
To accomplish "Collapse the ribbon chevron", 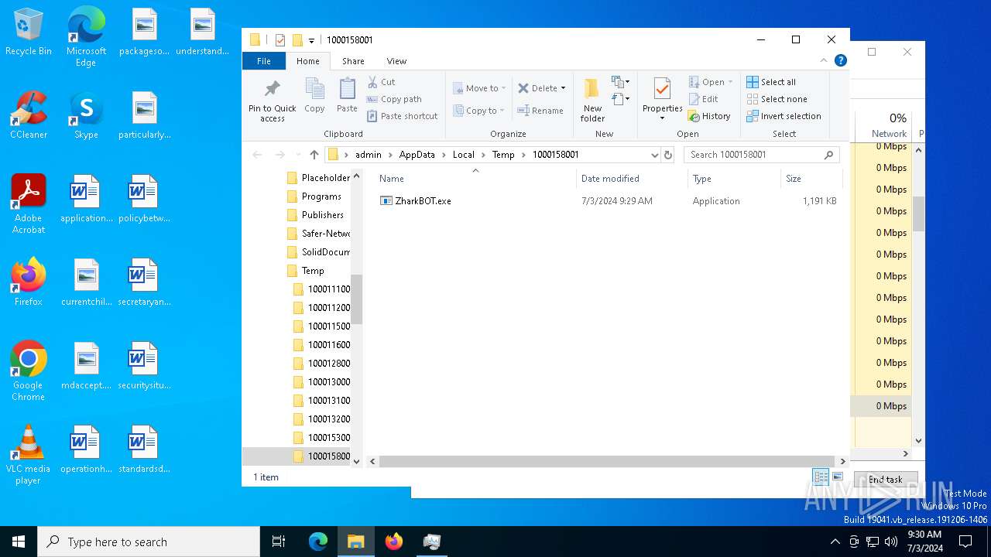I will coord(825,60).
